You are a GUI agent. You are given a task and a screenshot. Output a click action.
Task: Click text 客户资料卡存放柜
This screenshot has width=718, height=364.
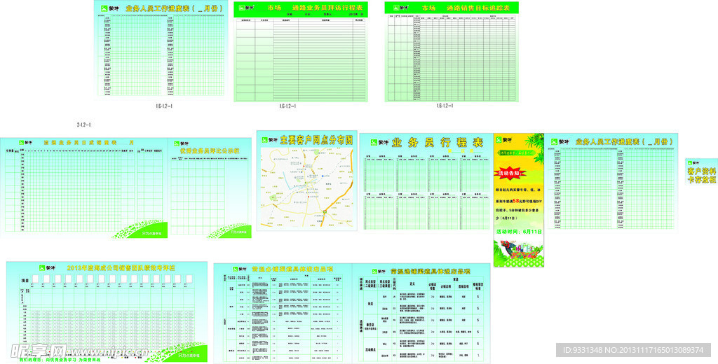coord(700,175)
